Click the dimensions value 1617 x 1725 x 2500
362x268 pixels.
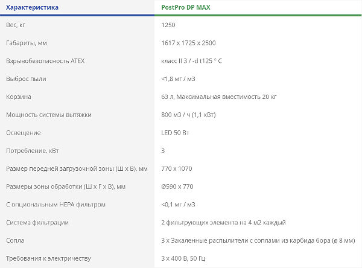(x=189, y=43)
